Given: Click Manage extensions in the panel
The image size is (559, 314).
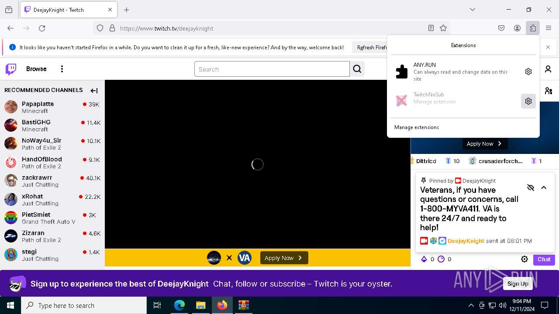Looking at the screenshot, I should point(417,127).
